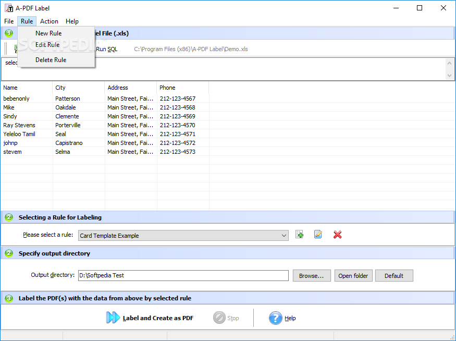The image size is (456, 341).
Task: Click the Browse... button
Action: pos(312,275)
